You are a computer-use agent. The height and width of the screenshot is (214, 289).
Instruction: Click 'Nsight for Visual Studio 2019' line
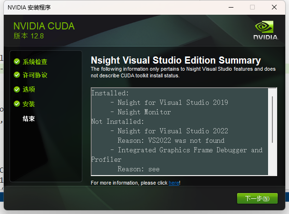(173, 102)
